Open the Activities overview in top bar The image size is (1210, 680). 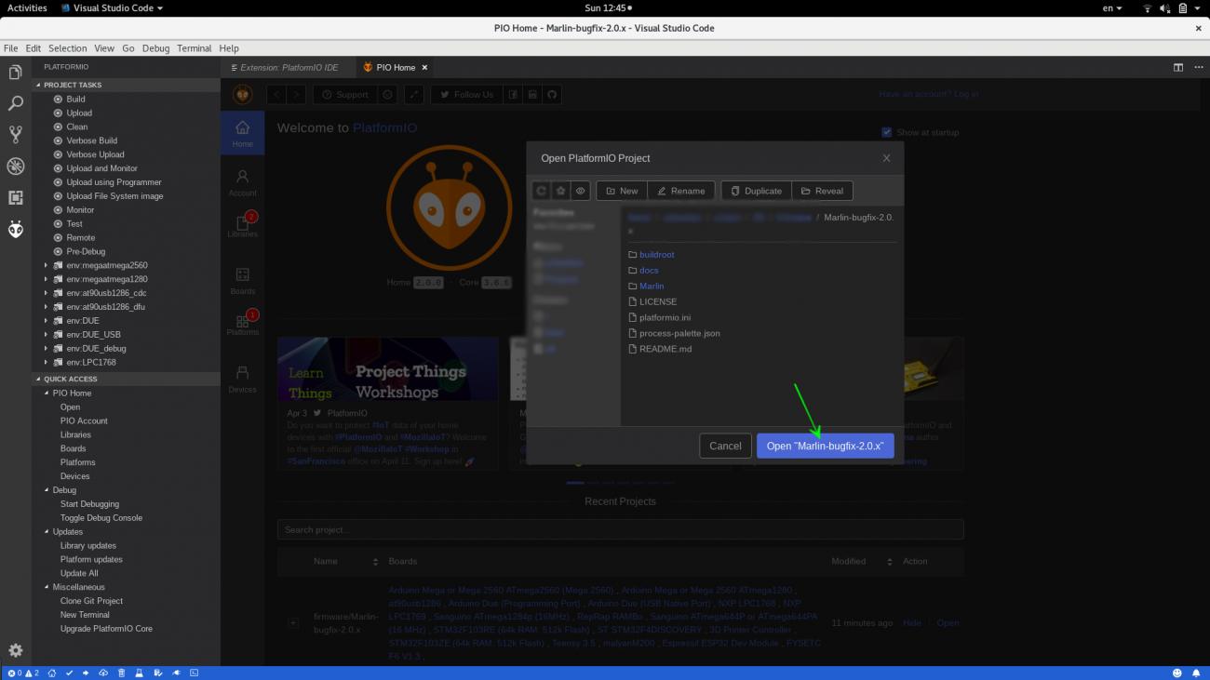(27, 7)
